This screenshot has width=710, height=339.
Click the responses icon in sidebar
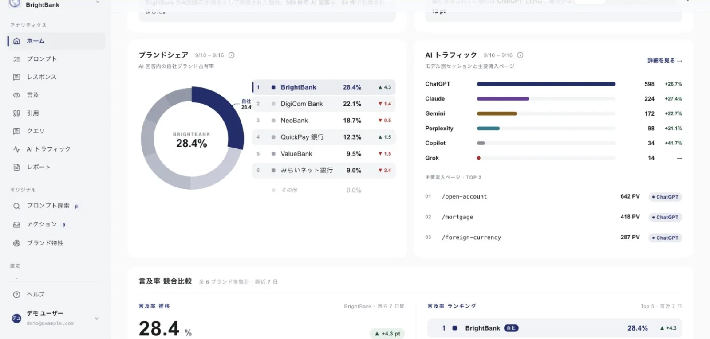16,77
